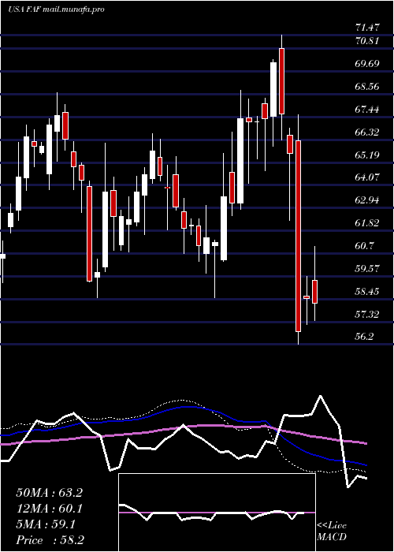394x552 pixels.
Task: Click the 70.81 price level label
Action: [x=367, y=41]
